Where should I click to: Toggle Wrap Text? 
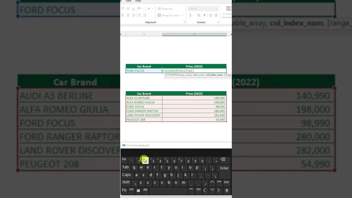(165, 9)
